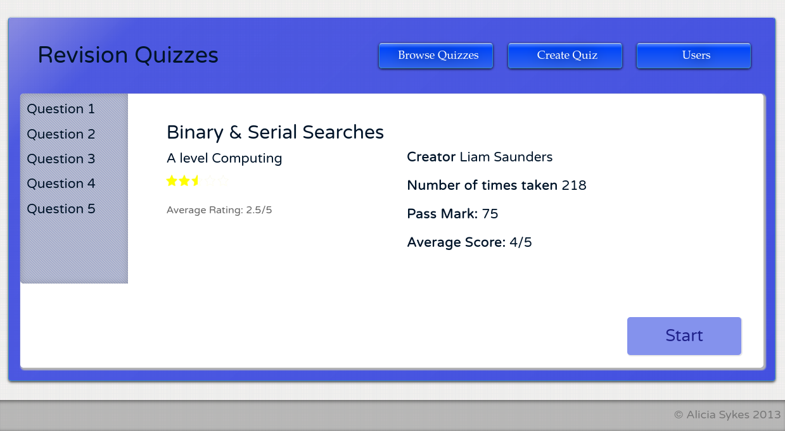785x431 pixels.
Task: Click the Average Rating label
Action: pos(219,209)
